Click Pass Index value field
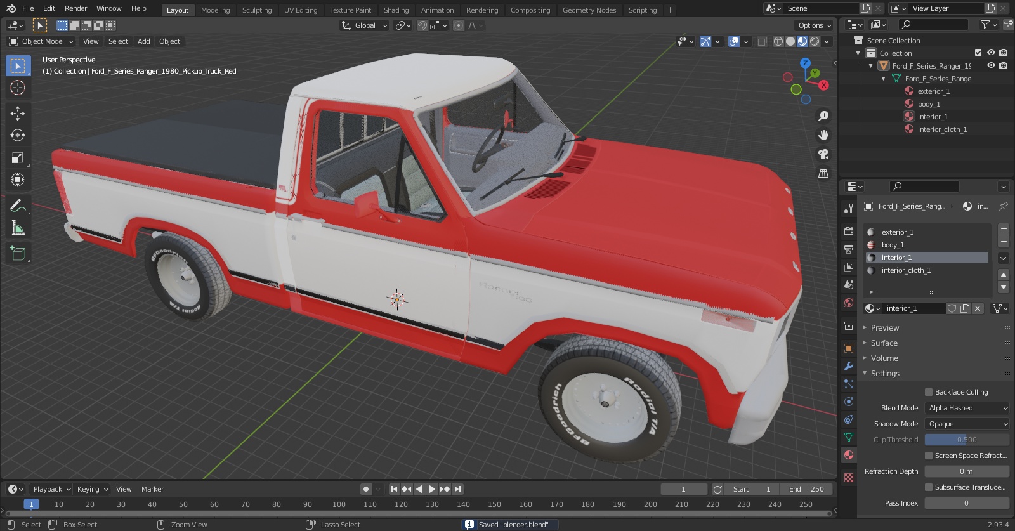The image size is (1015, 531). pos(967,503)
